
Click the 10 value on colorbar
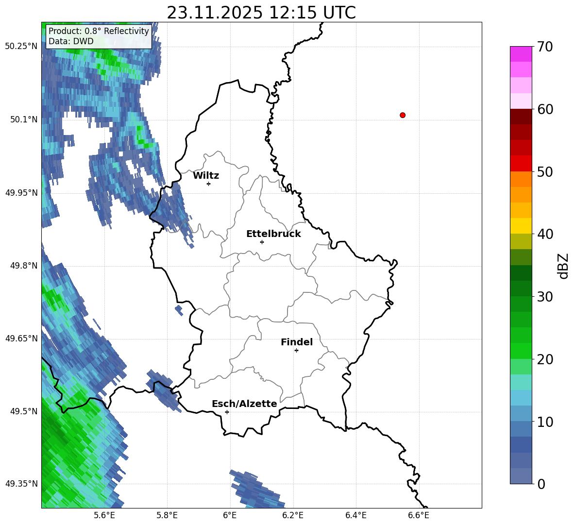pyautogui.click(x=545, y=422)
